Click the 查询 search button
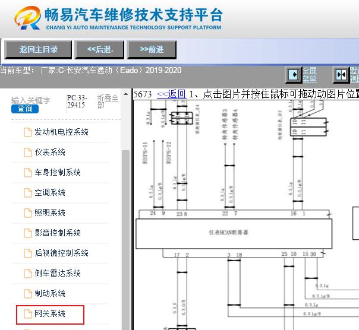 point(25,109)
